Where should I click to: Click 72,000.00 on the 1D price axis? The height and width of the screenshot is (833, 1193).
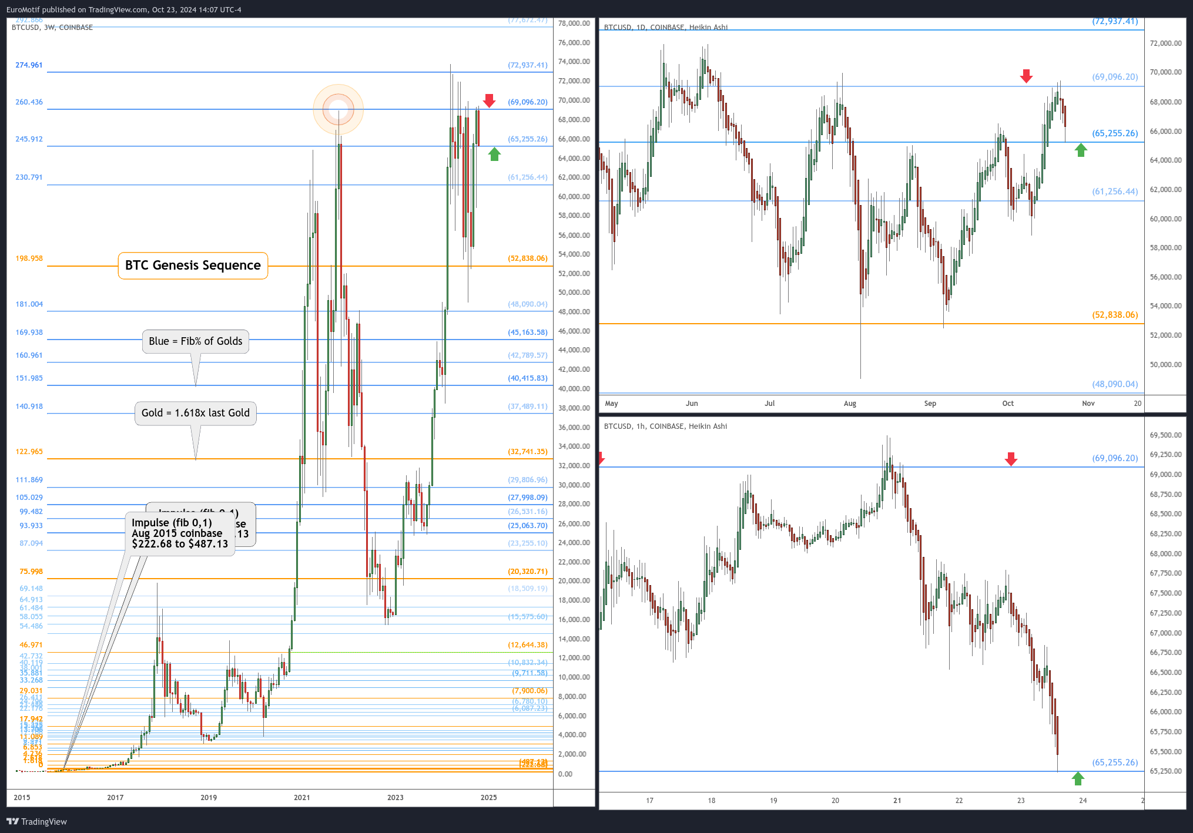click(1165, 43)
